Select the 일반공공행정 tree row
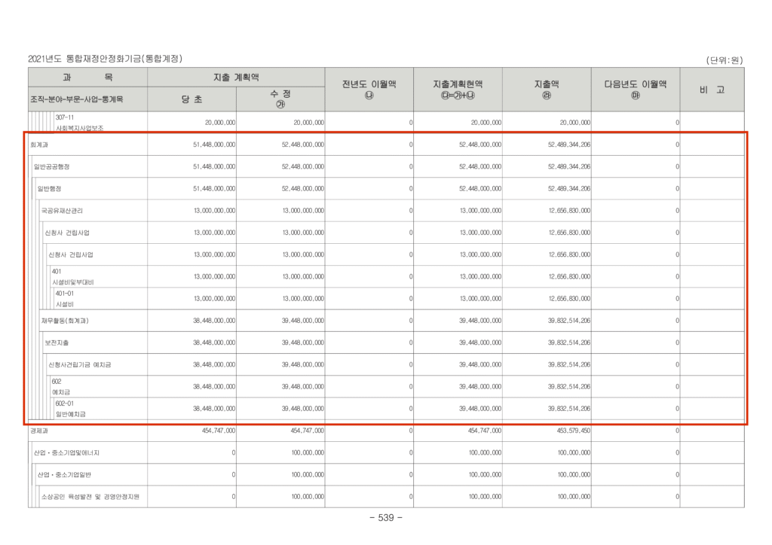The width and height of the screenshot is (772, 545). click(x=52, y=166)
